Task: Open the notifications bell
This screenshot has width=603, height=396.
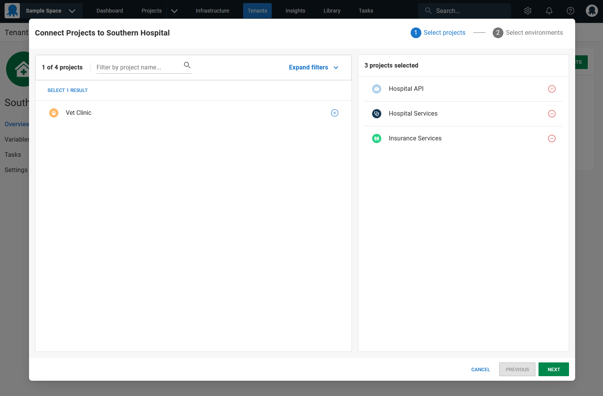Action: tap(549, 11)
